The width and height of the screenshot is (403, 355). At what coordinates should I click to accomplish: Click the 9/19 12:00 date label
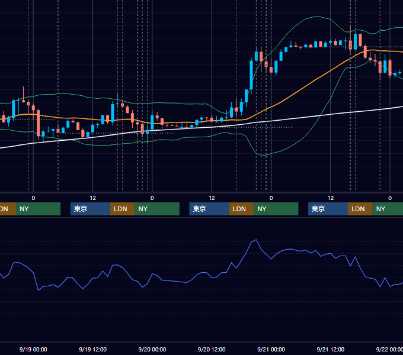[92, 349]
